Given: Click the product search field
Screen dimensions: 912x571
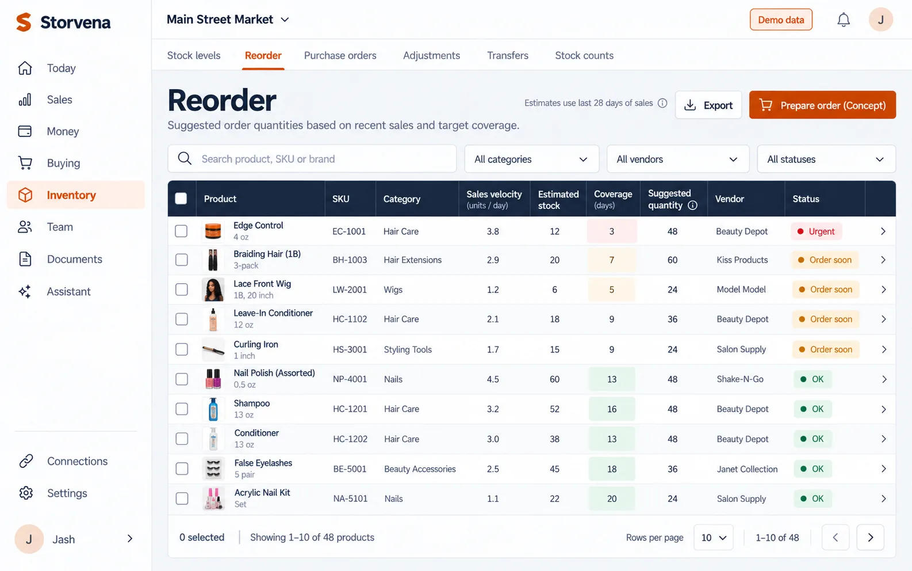Looking at the screenshot, I should [312, 159].
